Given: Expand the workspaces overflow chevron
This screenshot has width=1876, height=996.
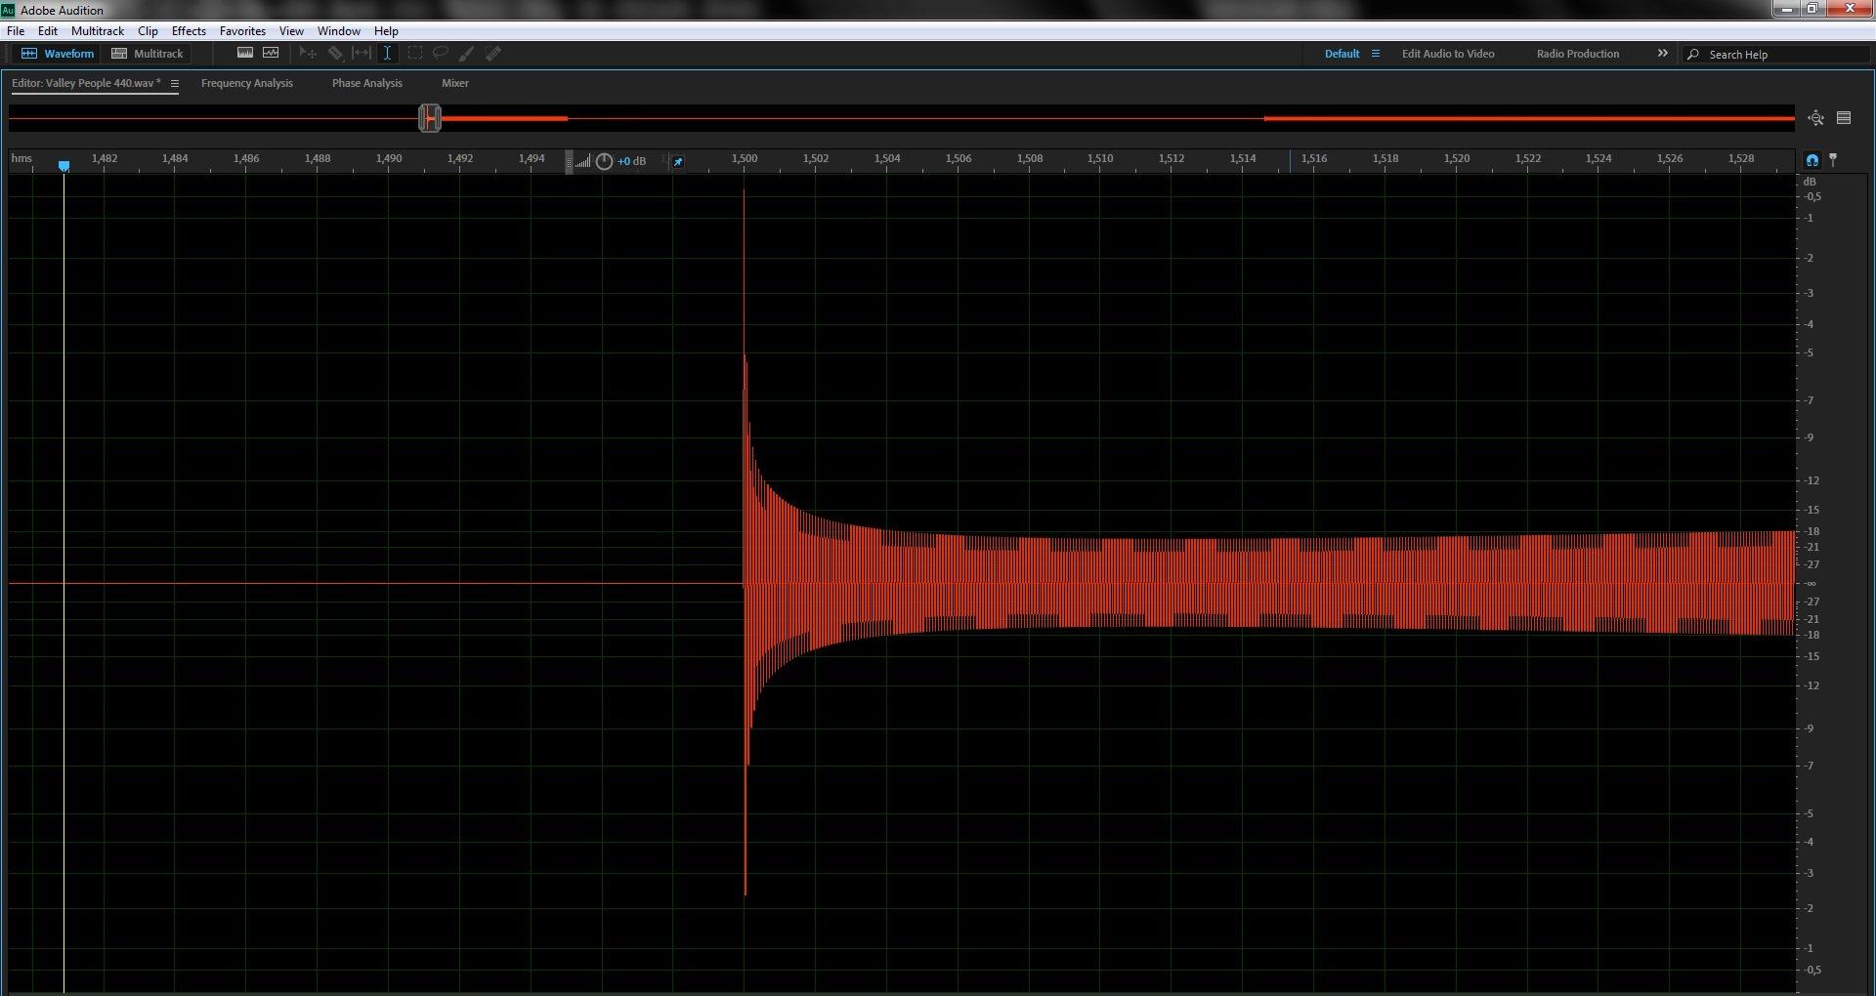Looking at the screenshot, I should (x=1662, y=53).
